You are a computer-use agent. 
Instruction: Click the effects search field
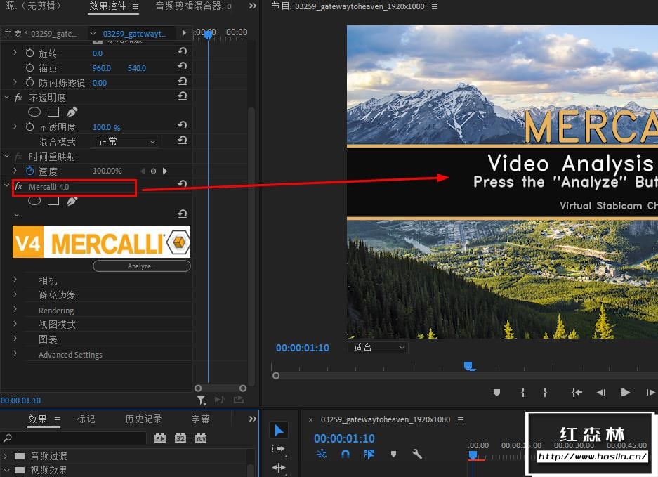(74, 438)
